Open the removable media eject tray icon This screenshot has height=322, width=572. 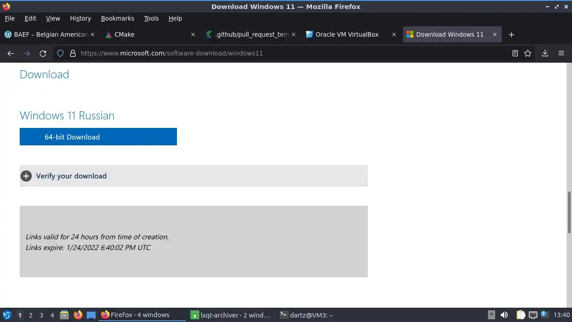[x=491, y=315]
